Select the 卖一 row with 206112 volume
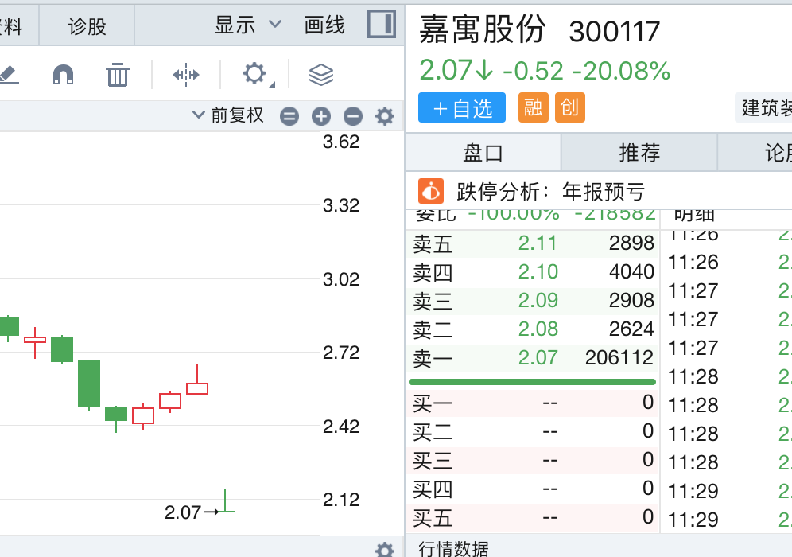792x557 pixels. point(533,358)
